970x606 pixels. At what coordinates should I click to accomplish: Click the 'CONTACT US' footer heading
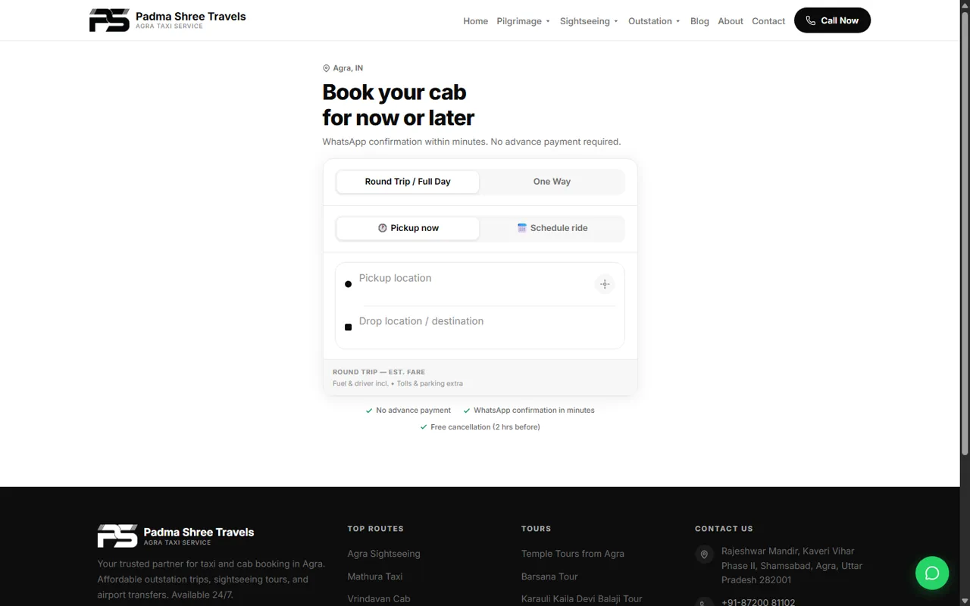(x=724, y=529)
